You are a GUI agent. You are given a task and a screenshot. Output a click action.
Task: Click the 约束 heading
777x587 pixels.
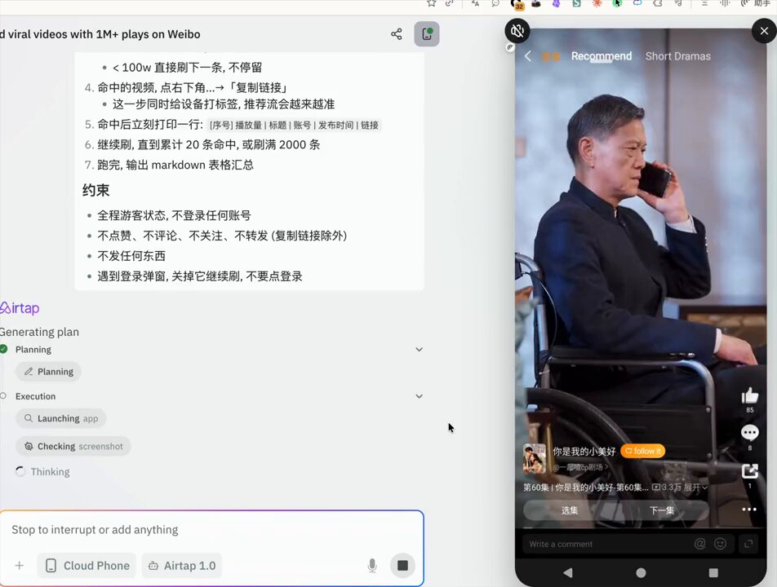[96, 191]
